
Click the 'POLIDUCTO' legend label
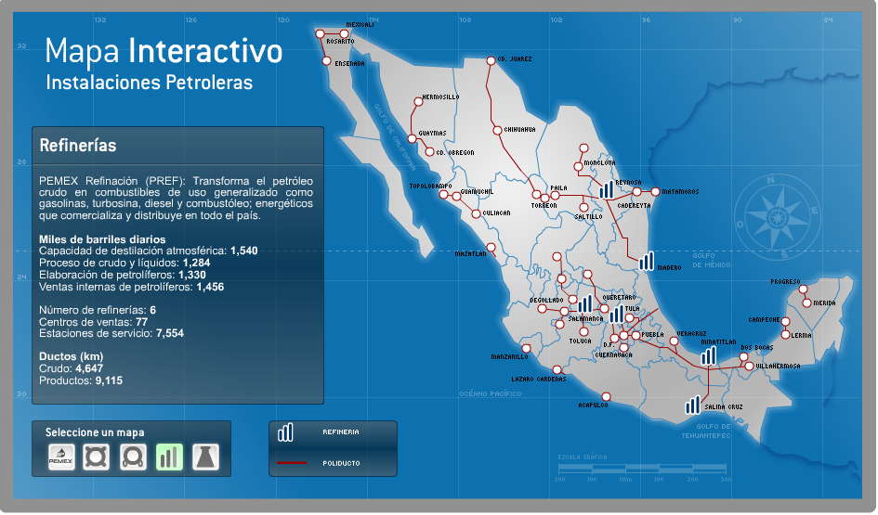[342, 464]
